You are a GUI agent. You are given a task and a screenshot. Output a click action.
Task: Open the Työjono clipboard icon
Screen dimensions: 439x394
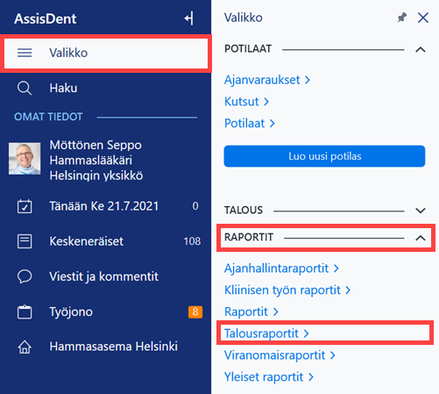pyautogui.click(x=25, y=312)
